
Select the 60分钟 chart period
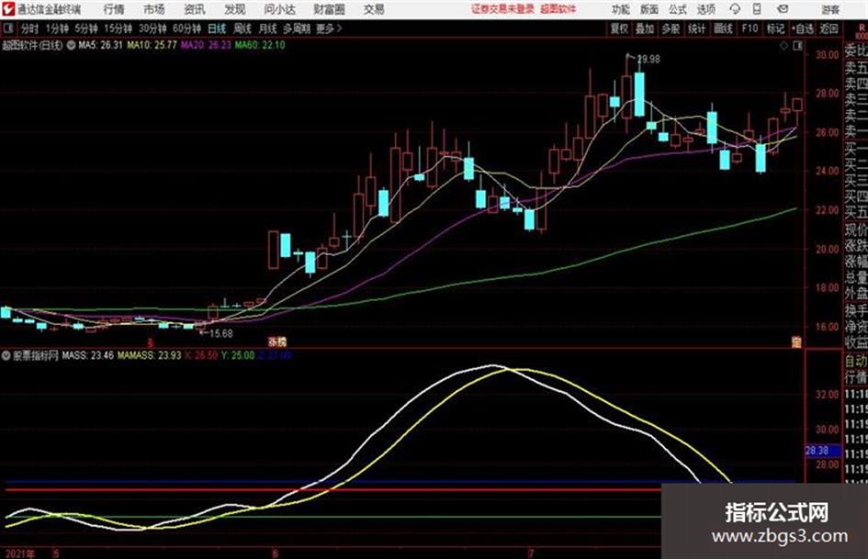pos(186,28)
